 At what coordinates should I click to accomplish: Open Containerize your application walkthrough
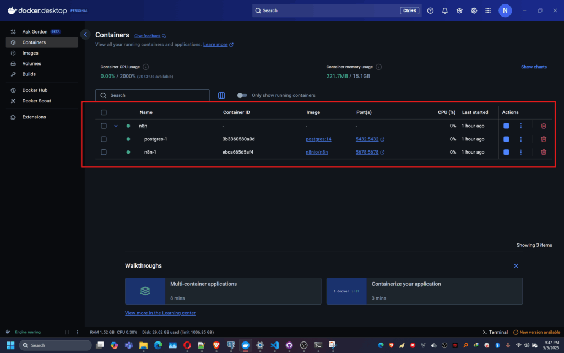point(425,291)
